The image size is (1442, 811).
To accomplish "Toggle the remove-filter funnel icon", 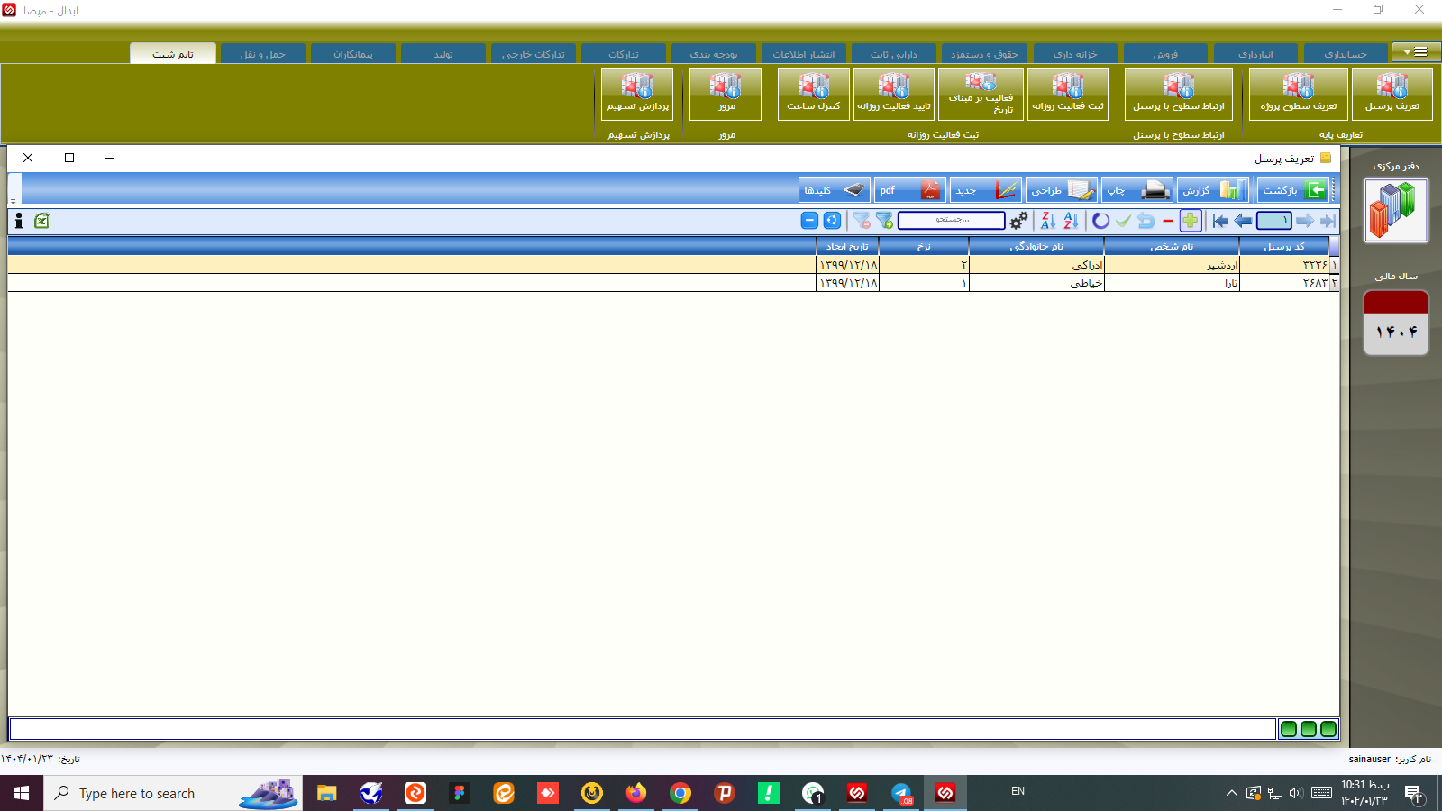I will coord(862,221).
